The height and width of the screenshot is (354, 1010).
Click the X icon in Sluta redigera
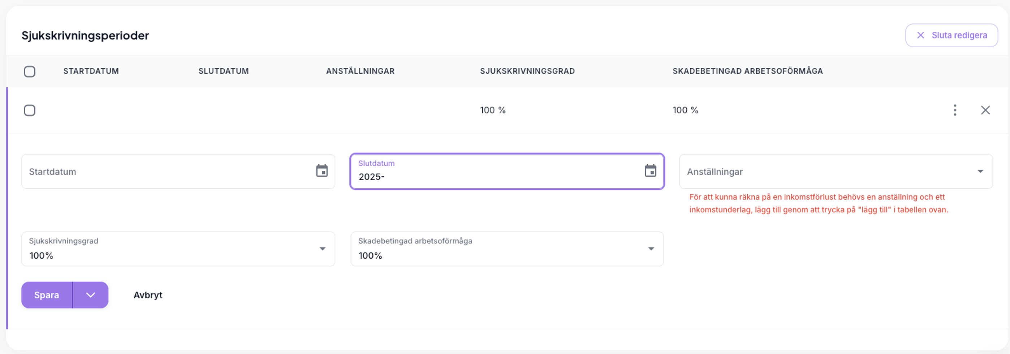[921, 35]
